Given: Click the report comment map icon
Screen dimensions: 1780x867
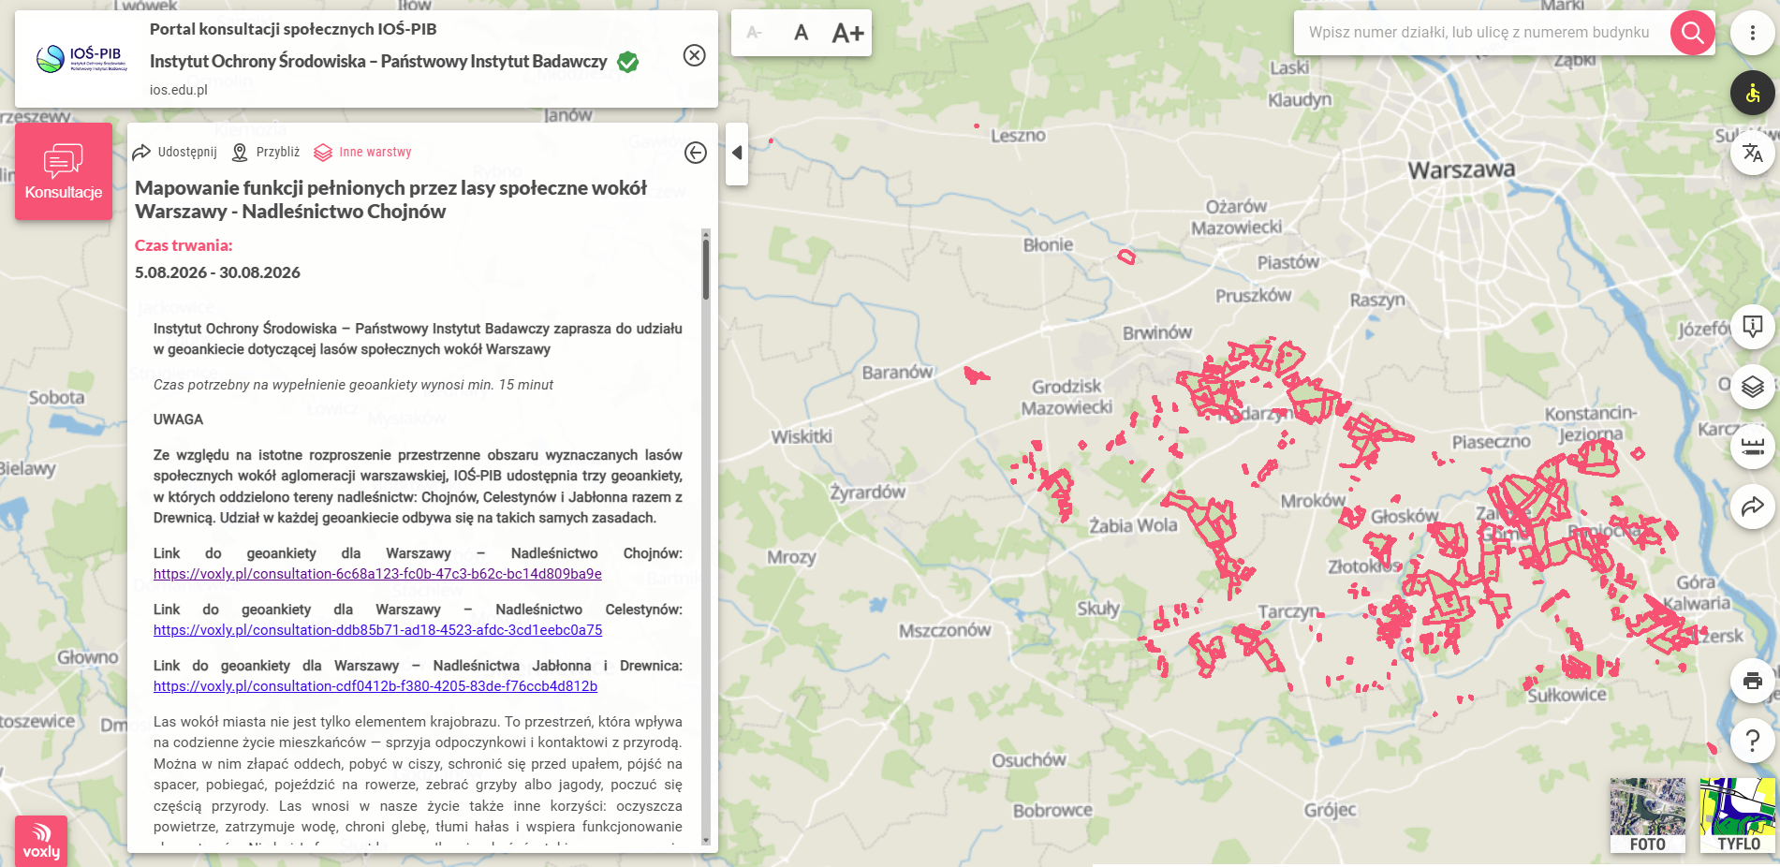Looking at the screenshot, I should (x=1753, y=327).
